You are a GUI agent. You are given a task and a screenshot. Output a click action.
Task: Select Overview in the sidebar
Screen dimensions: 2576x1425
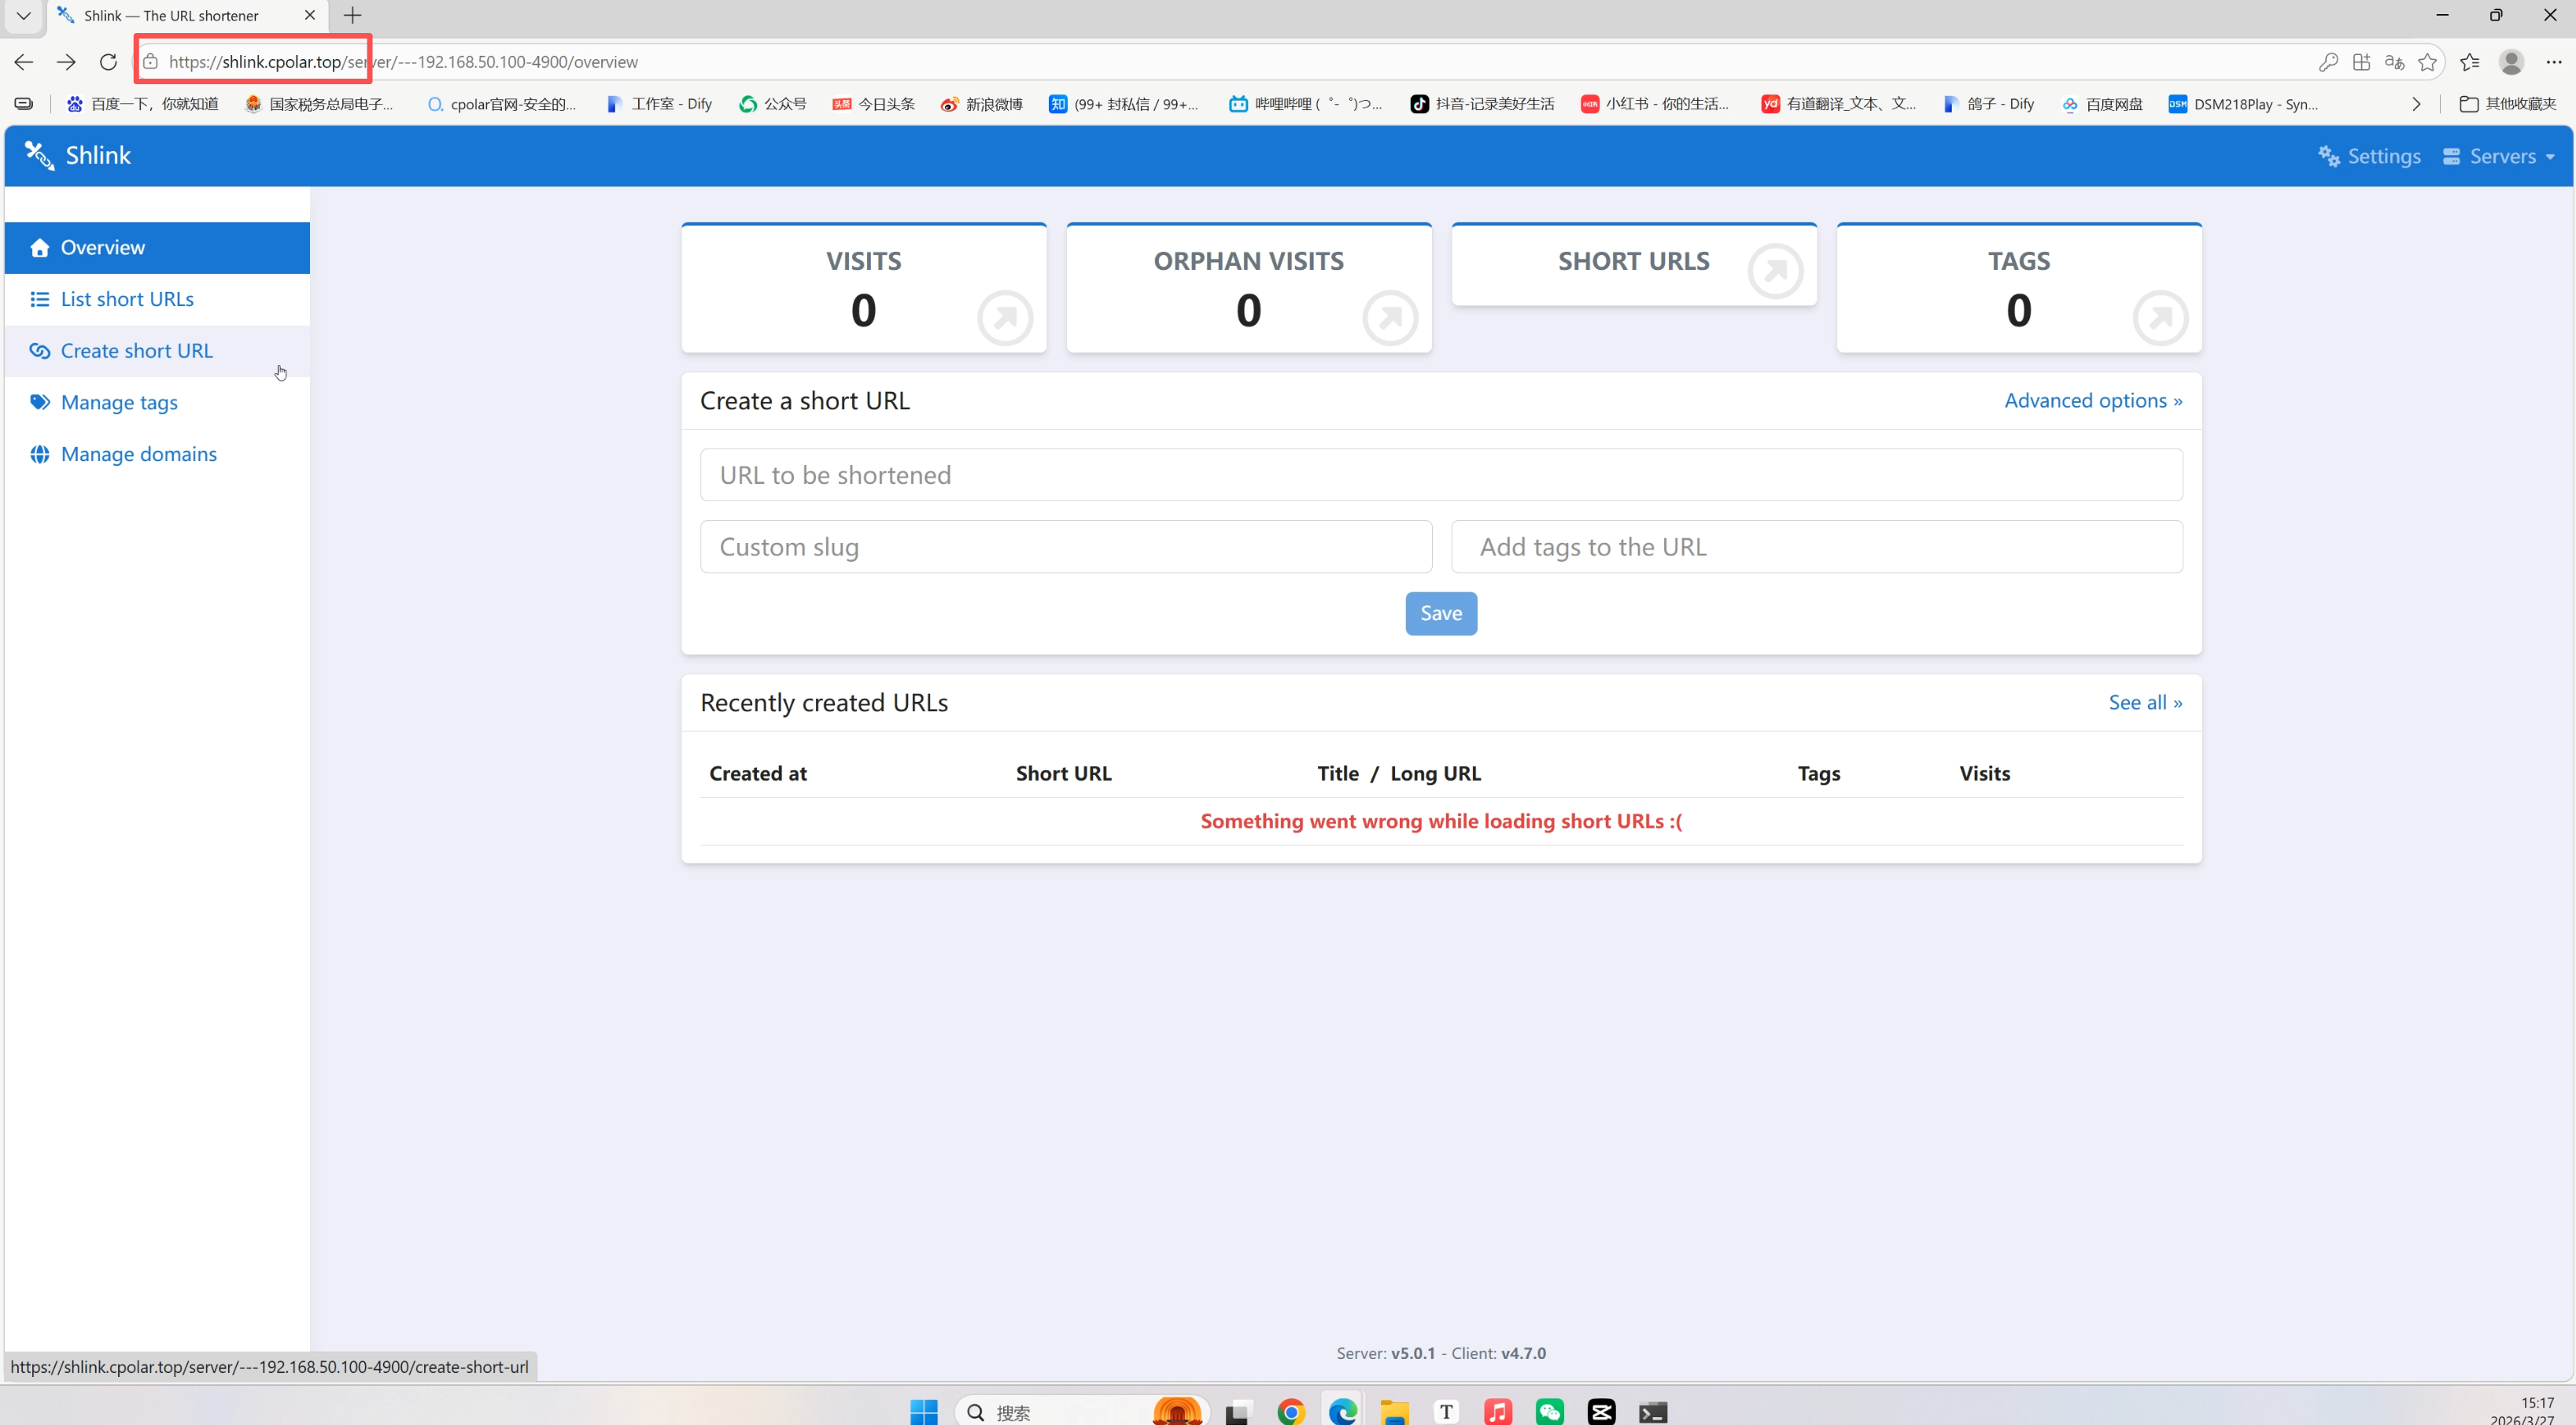(103, 248)
